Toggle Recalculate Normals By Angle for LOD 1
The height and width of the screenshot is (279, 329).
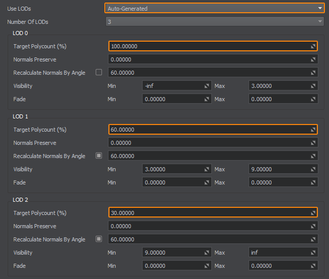tap(99, 156)
